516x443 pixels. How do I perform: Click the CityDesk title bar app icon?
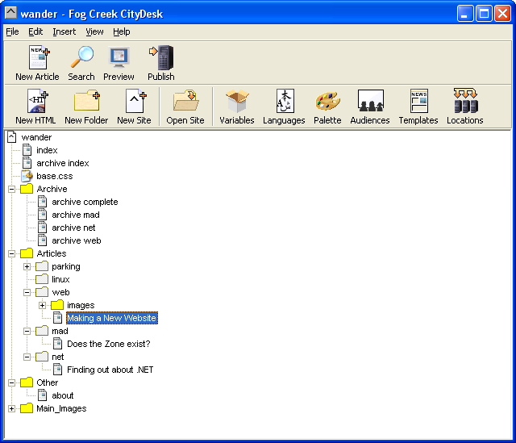coord(10,13)
